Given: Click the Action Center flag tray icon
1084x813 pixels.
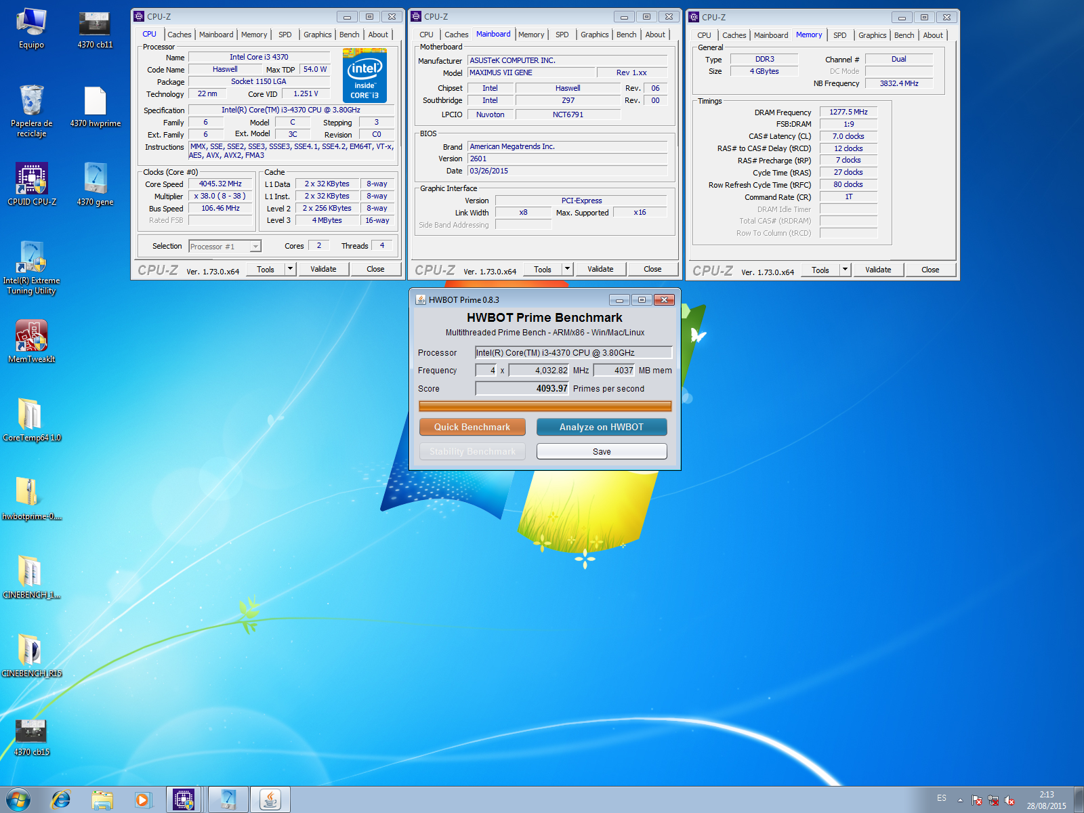Looking at the screenshot, I should (x=976, y=800).
